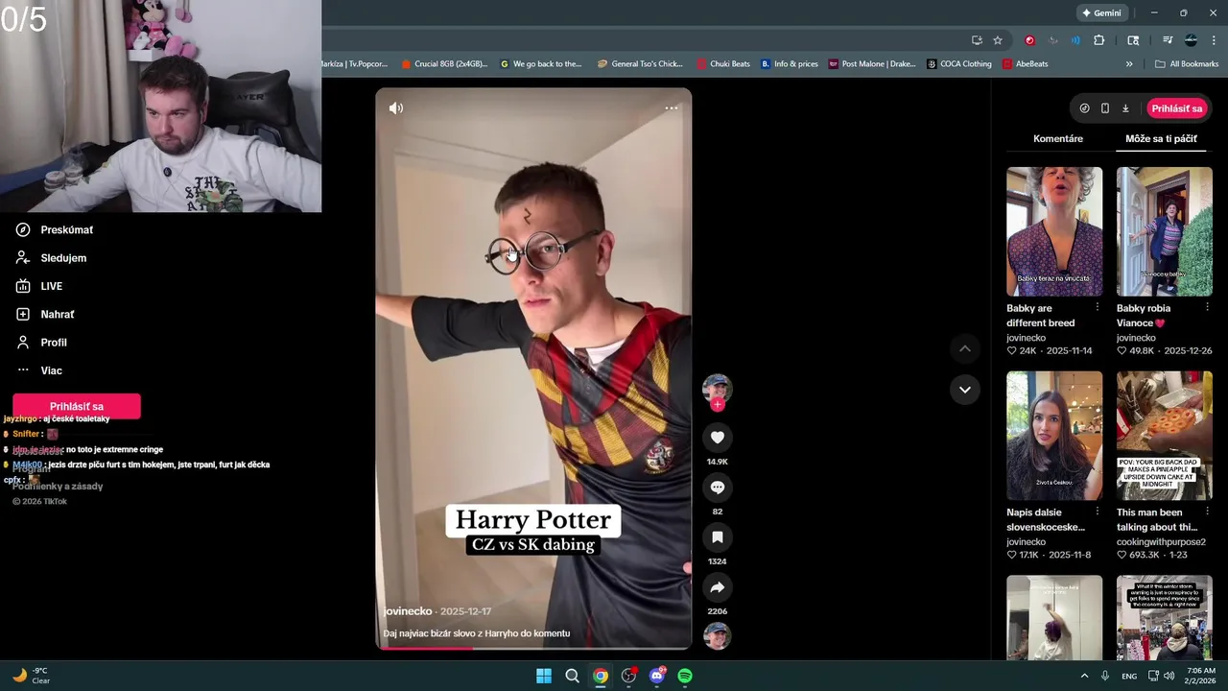Go to the previous video with the up chevron
This screenshot has width=1228, height=691.
point(965,349)
